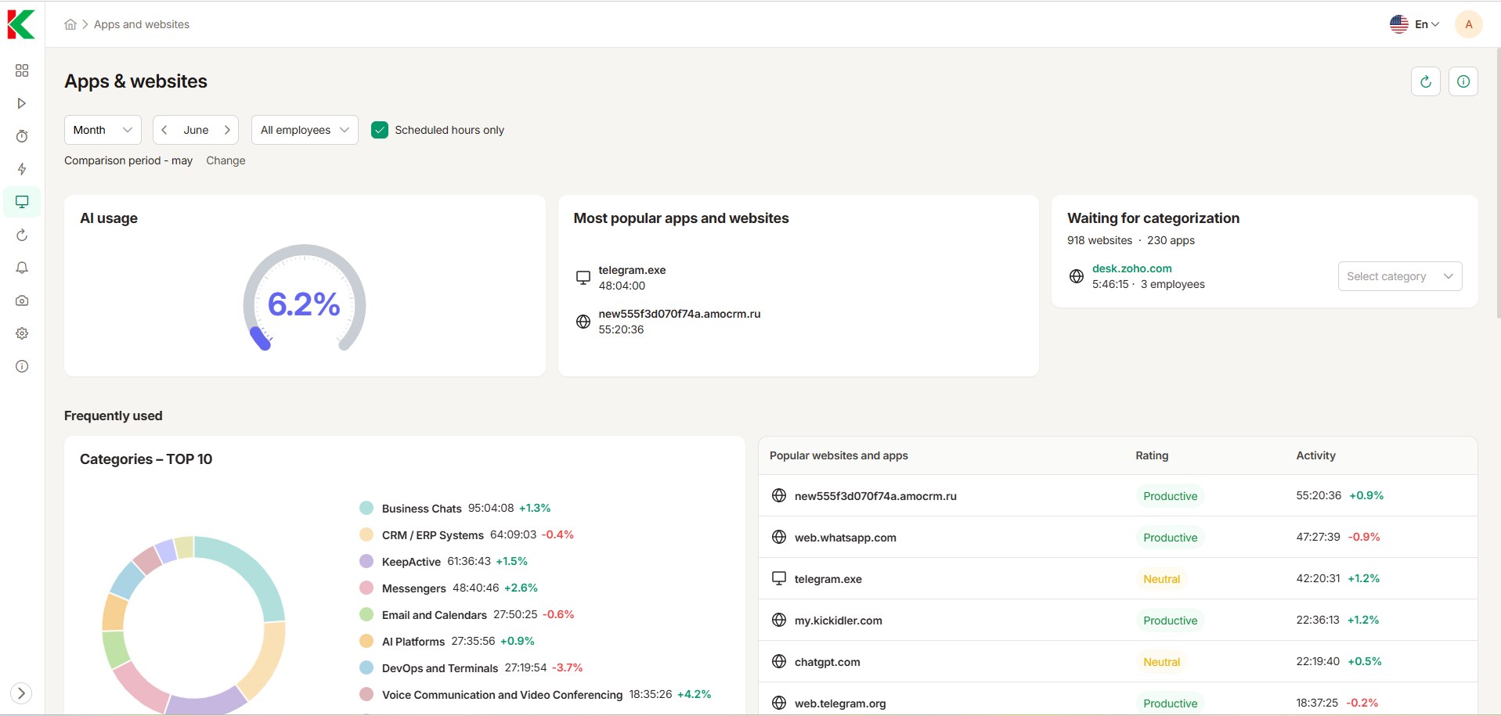Click the CRM / ERP Systems color dot
Image resolution: width=1501 pixels, height=716 pixels.
(x=366, y=534)
